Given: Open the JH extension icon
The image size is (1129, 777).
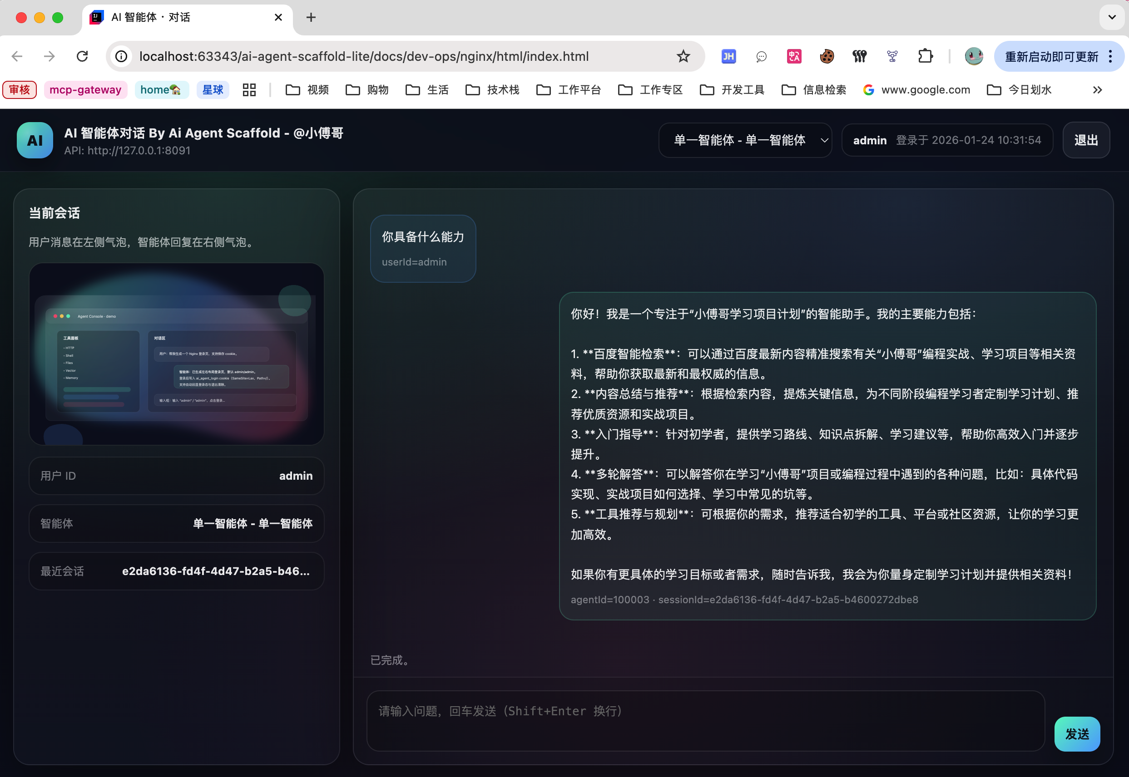Looking at the screenshot, I should (728, 56).
